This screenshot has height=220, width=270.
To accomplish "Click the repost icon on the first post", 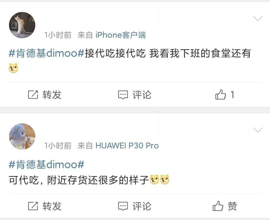I will pyautogui.click(x=33, y=95).
